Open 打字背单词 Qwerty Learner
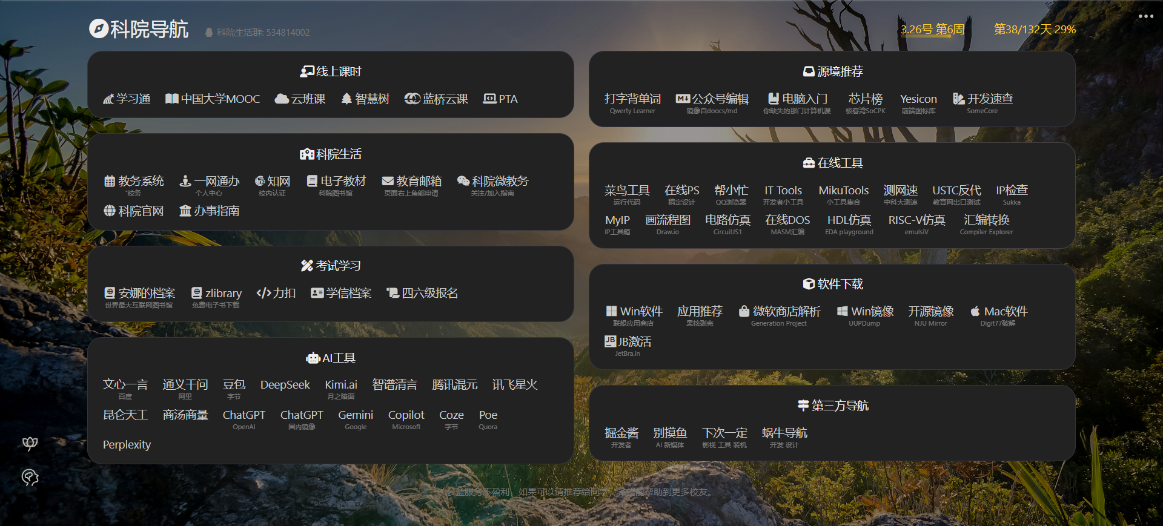This screenshot has width=1163, height=526. coord(632,103)
